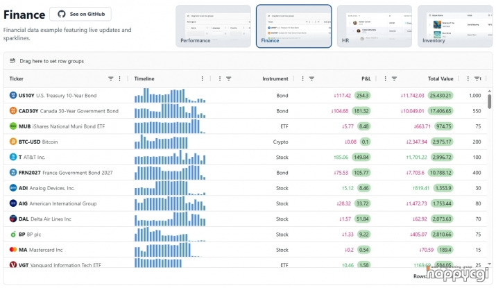496x288 pixels.
Task: Click the AT&T ticker logo icon
Action: [x=13, y=157]
